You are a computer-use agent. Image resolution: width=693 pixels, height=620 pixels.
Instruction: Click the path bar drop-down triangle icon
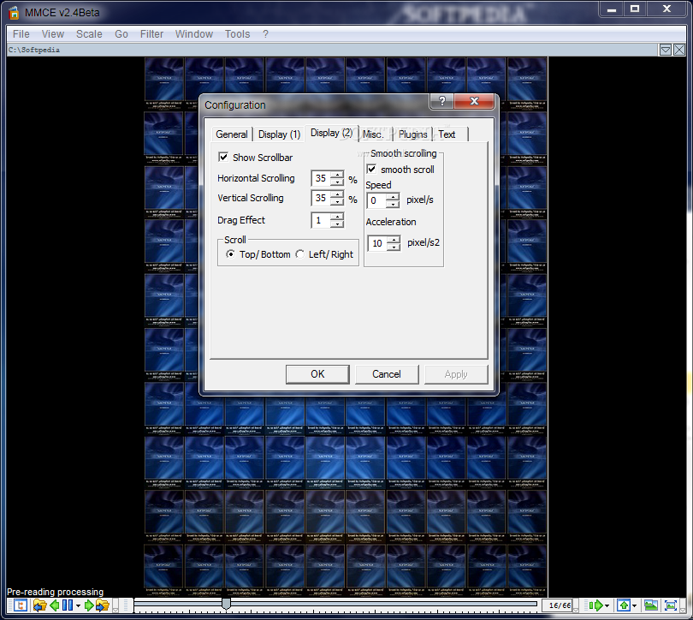[665, 50]
